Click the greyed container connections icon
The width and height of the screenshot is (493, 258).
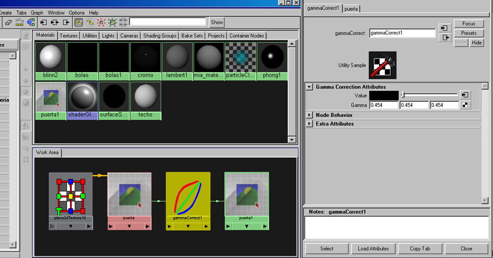(123, 23)
